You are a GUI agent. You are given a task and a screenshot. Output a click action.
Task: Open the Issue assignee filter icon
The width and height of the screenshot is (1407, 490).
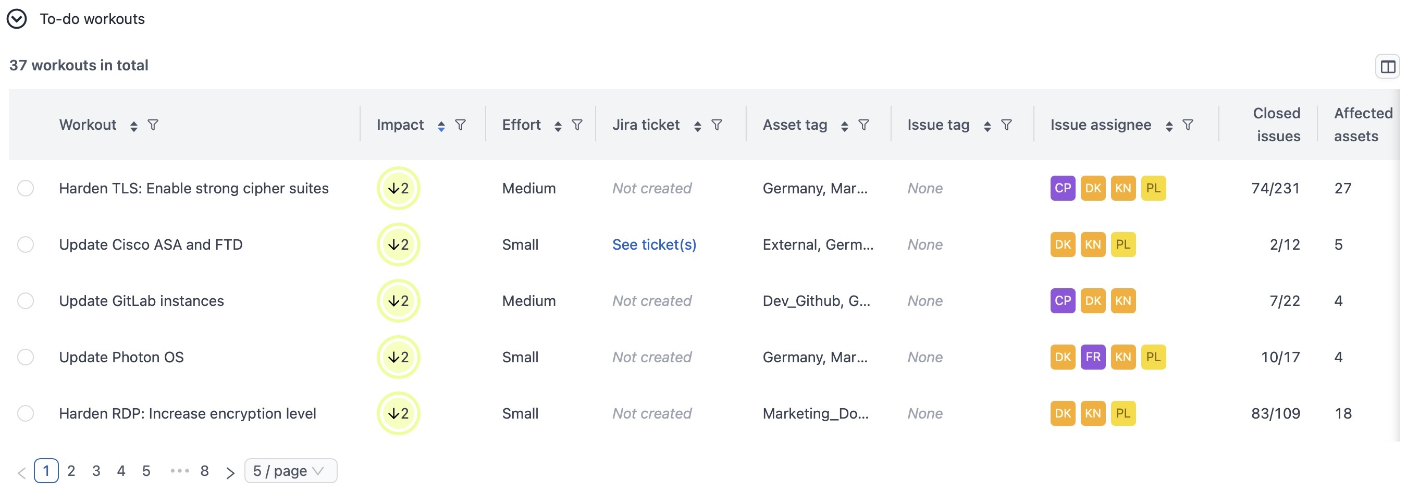(x=1188, y=125)
